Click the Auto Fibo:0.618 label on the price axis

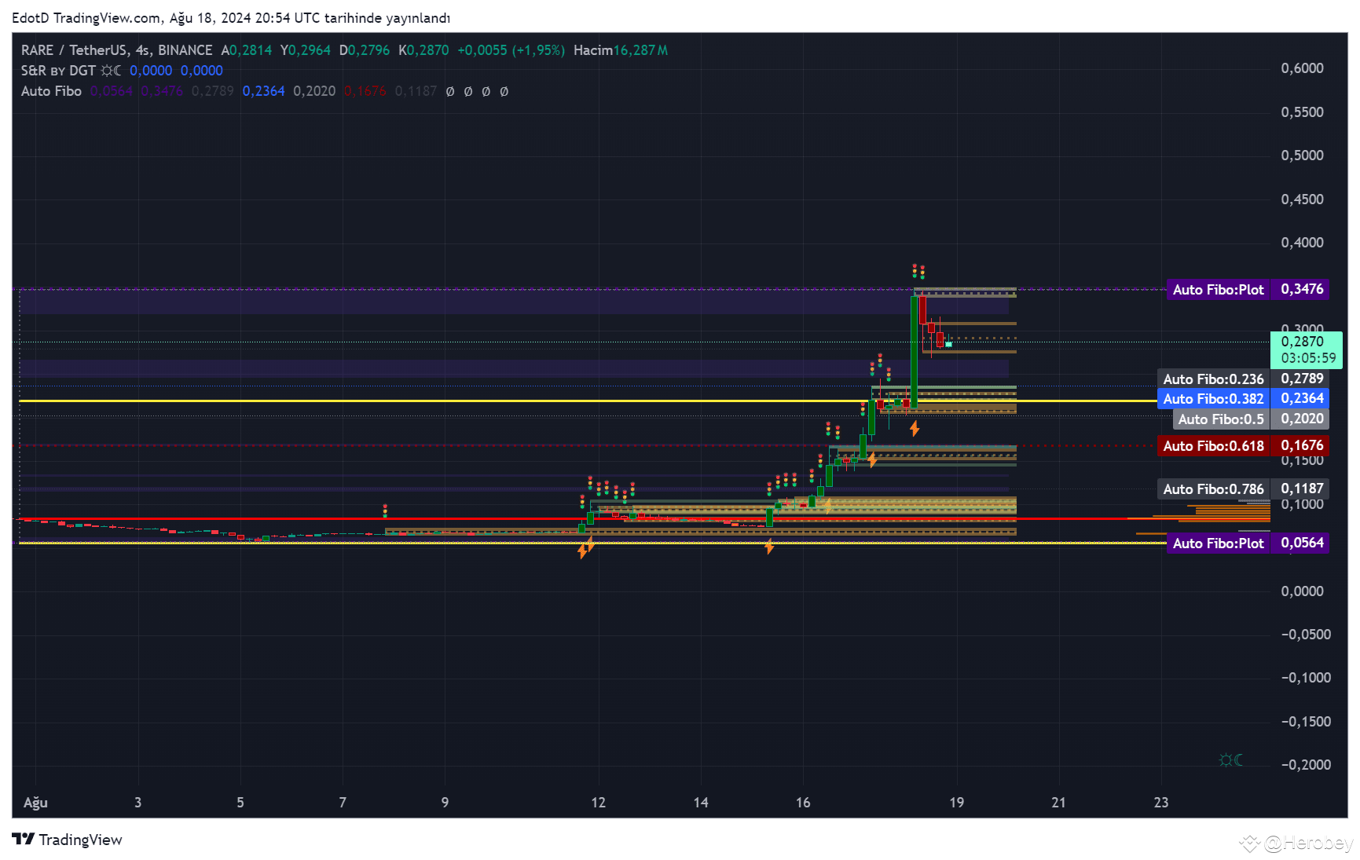click(x=1213, y=445)
